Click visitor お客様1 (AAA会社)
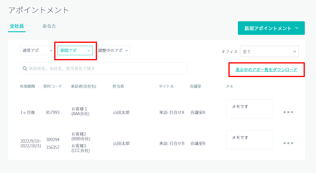316x173 pixels. pyautogui.click(x=80, y=111)
